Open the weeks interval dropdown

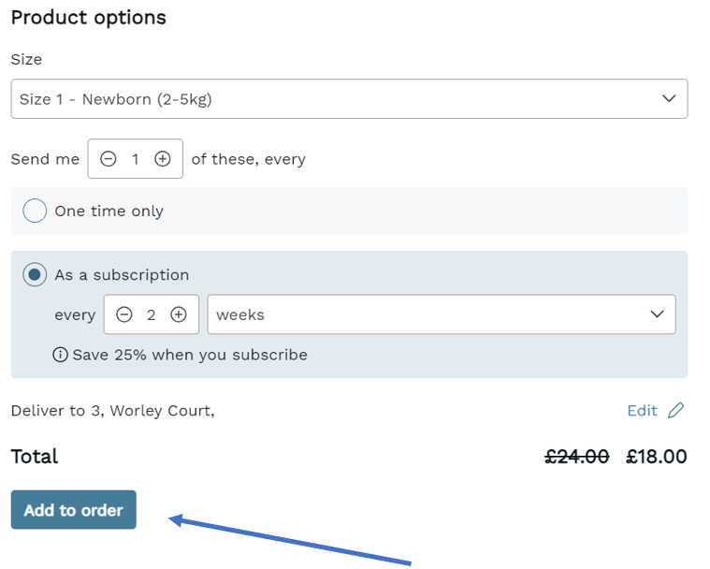[442, 314]
